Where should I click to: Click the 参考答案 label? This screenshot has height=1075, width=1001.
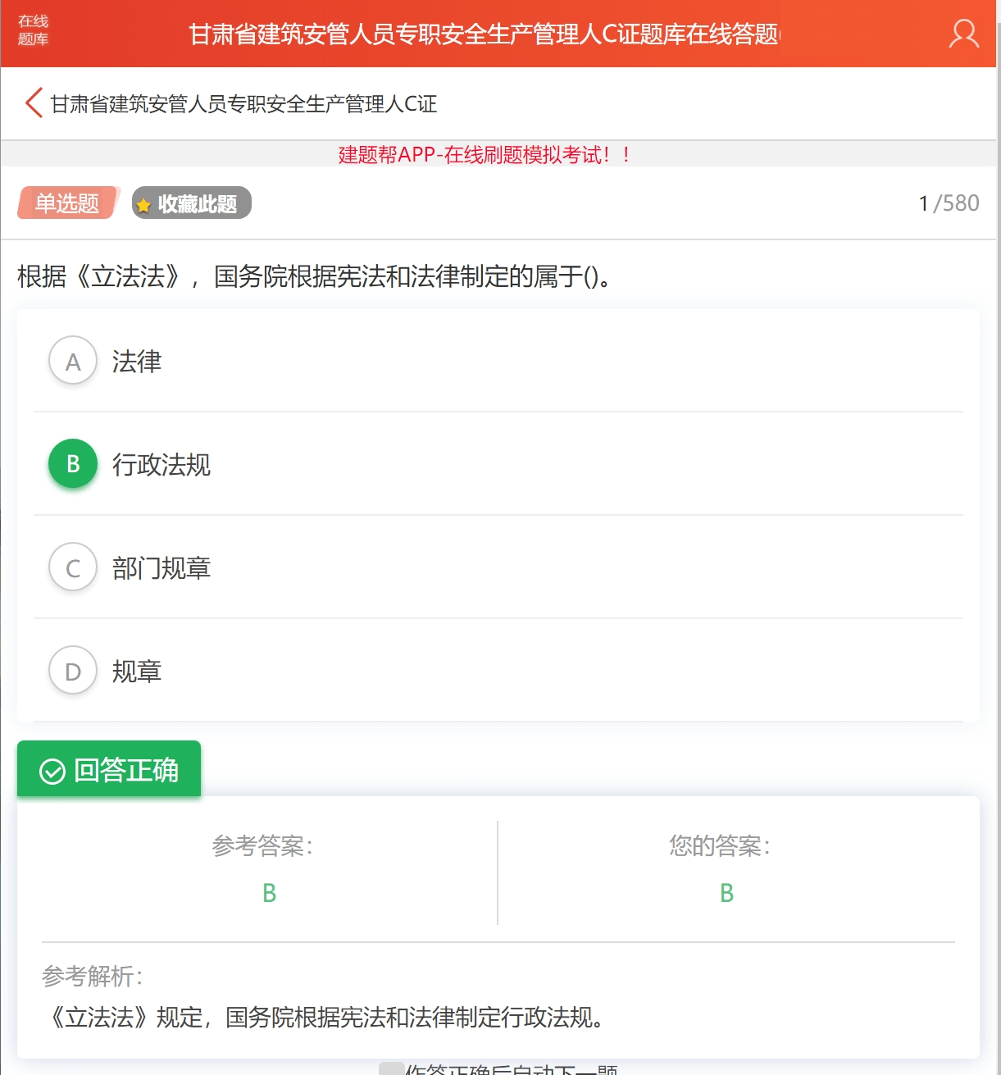pyautogui.click(x=262, y=845)
